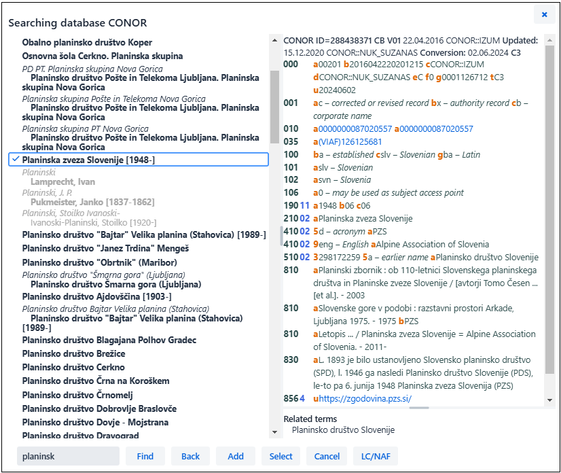Select Obalno planinsko društvo Koper
The height and width of the screenshot is (473, 561).
87,42
